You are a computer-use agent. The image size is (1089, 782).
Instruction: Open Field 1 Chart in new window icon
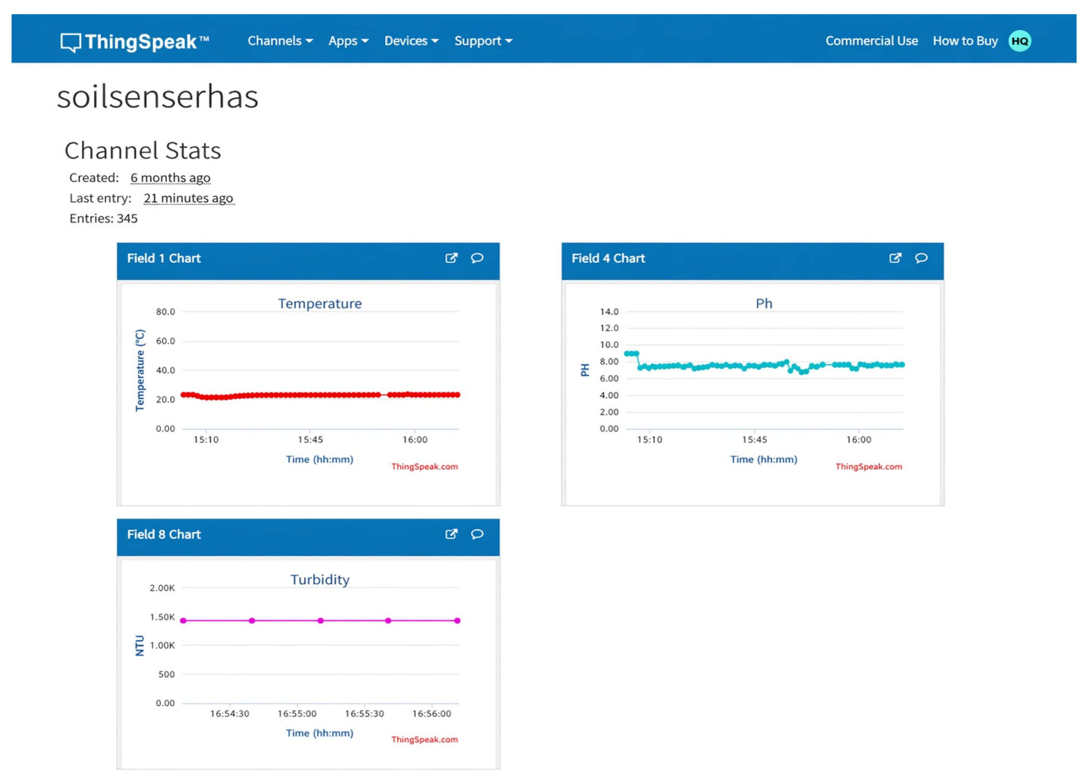451,258
